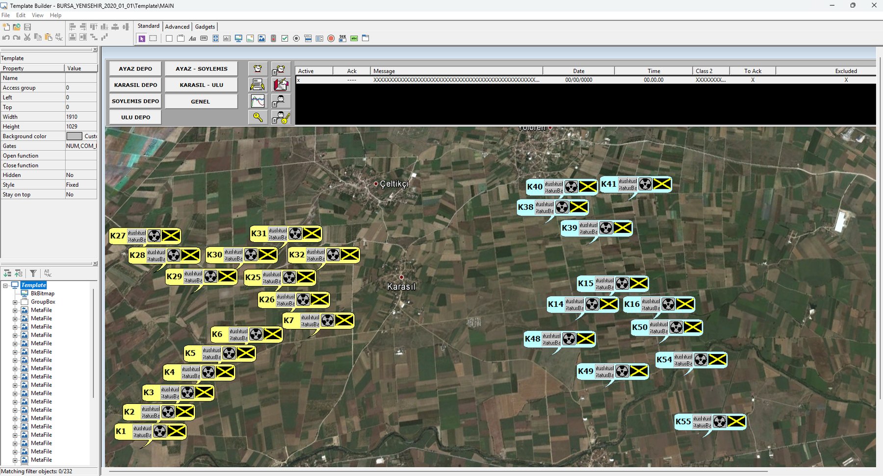This screenshot has height=476, width=883.
Task: Click the AYAZ - SOYLEMIS button
Action: tap(201, 69)
